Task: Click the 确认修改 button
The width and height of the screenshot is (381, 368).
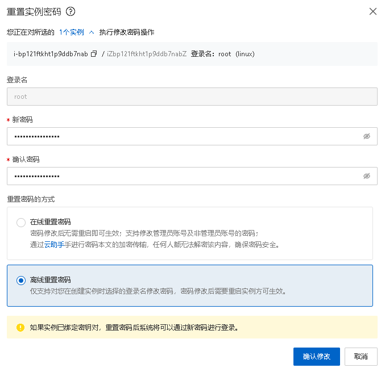Action: coord(316,356)
